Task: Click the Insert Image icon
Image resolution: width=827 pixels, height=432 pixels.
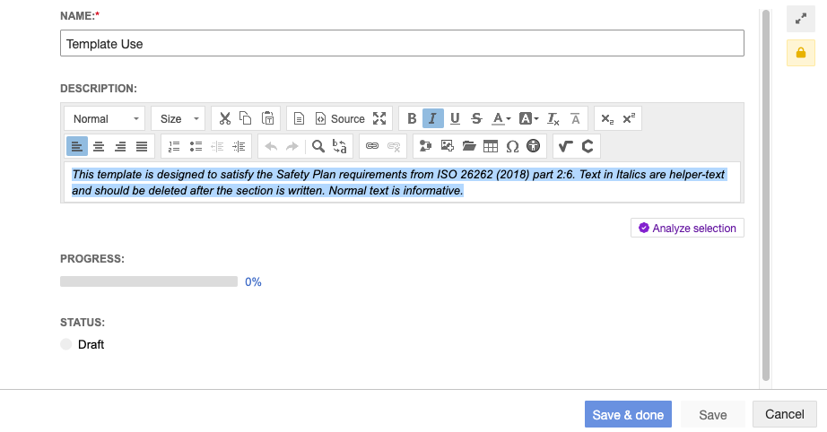Action: click(x=448, y=146)
